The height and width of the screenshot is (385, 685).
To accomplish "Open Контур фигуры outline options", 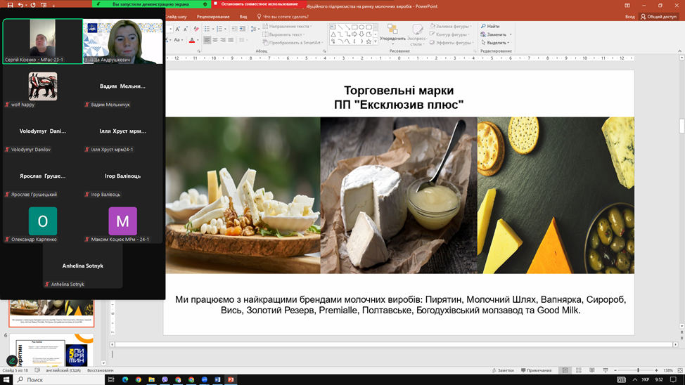I will point(449,34).
